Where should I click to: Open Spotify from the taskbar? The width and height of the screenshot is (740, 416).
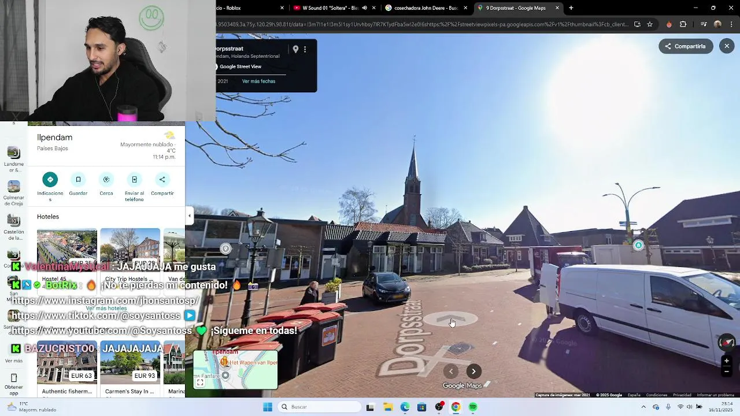(473, 407)
